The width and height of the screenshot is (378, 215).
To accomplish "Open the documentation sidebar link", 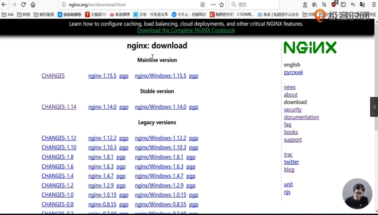I will [301, 117].
